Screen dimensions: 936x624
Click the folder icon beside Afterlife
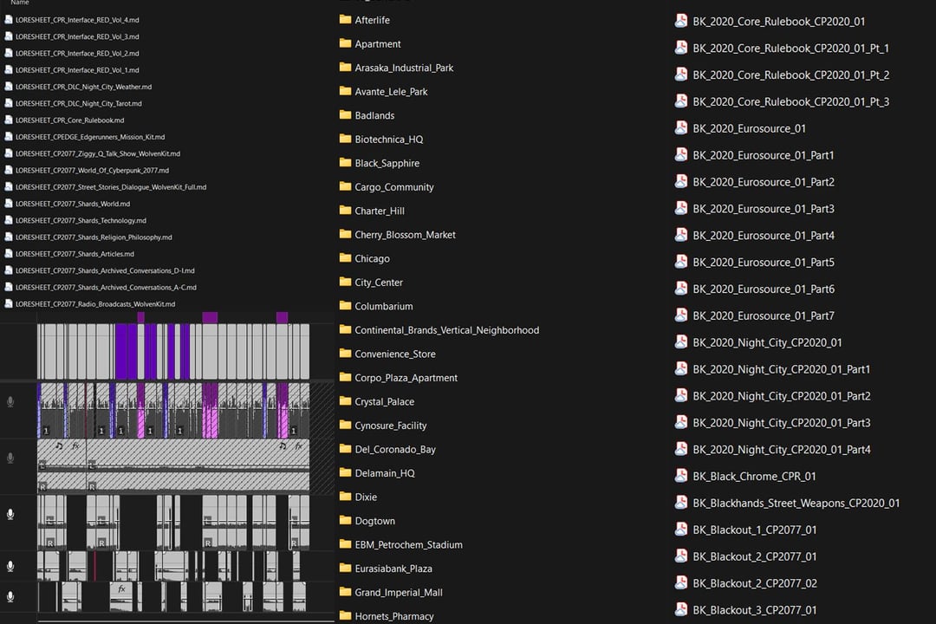coord(345,20)
